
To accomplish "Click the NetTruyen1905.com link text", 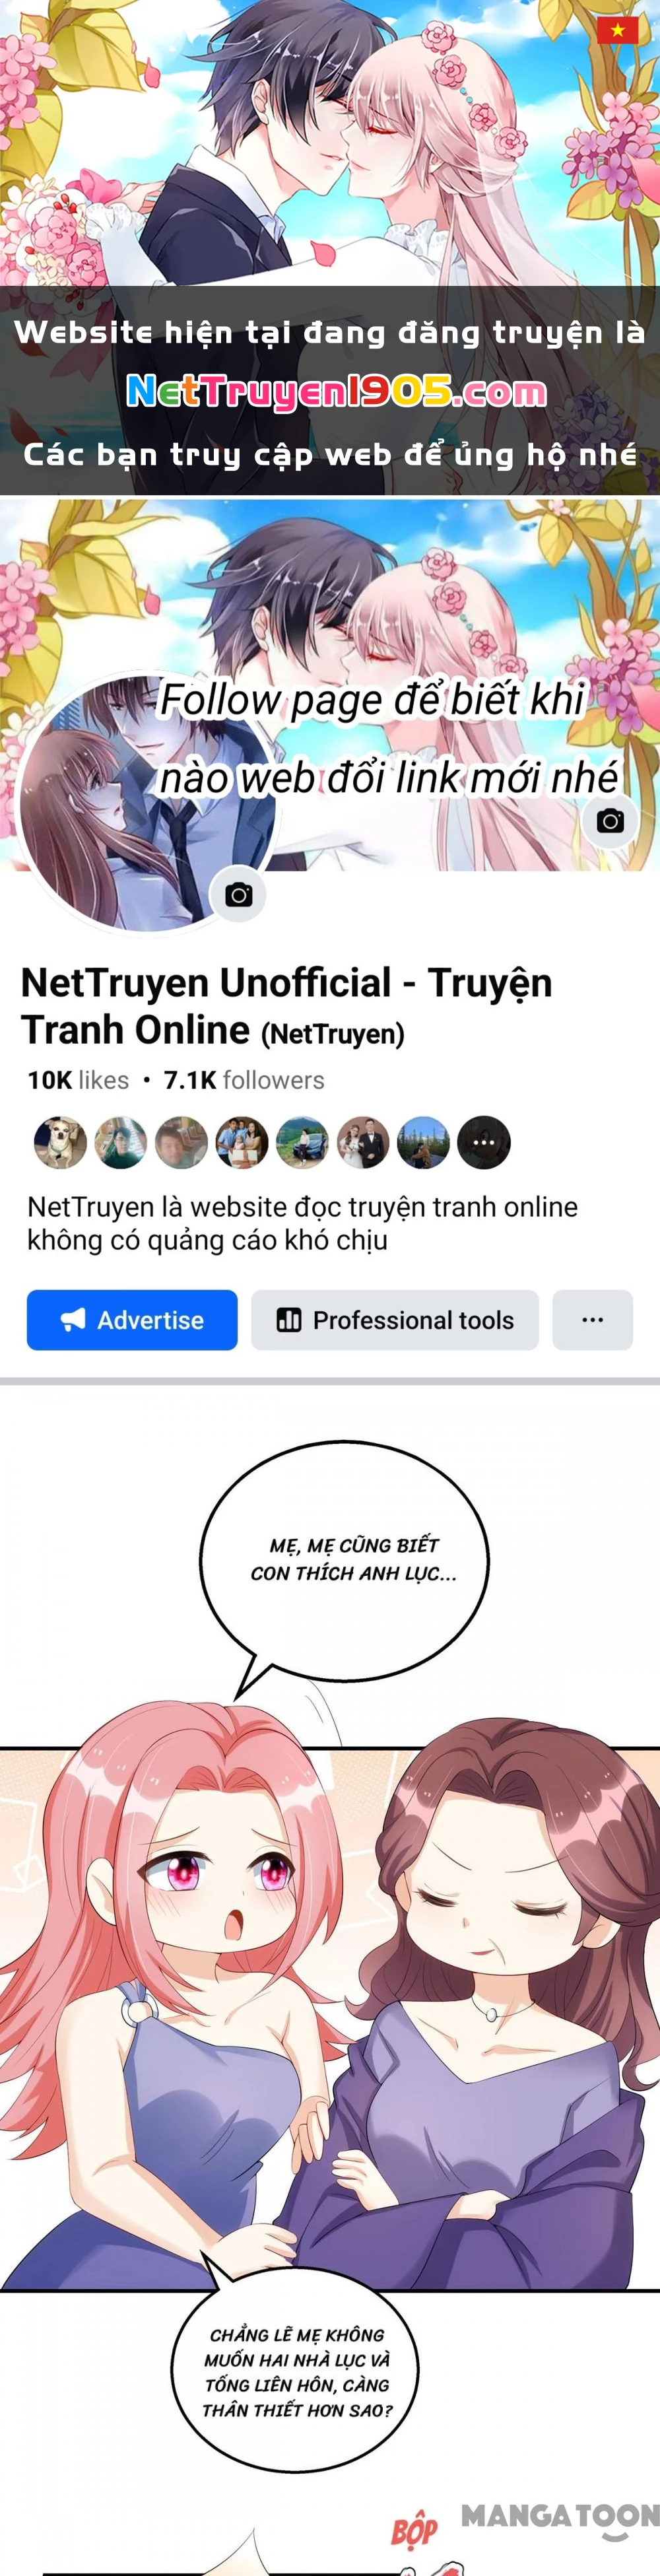I will [x=337, y=392].
